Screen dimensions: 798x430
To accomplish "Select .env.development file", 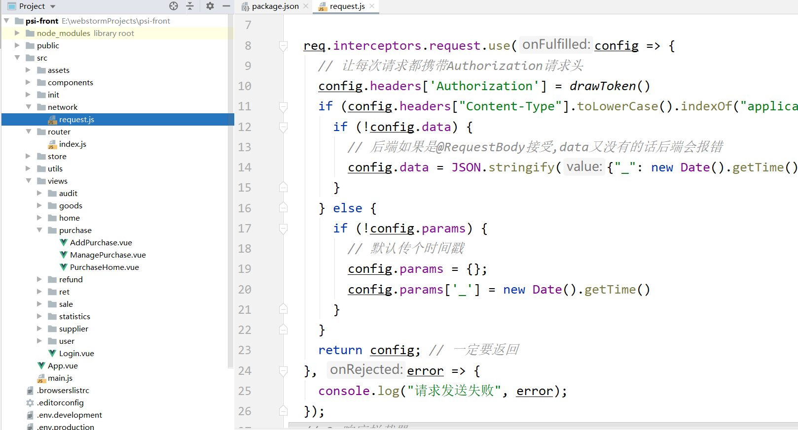I will pyautogui.click(x=70, y=415).
